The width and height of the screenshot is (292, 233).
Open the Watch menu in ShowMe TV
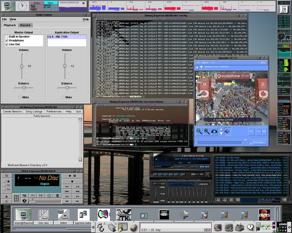click(x=205, y=63)
